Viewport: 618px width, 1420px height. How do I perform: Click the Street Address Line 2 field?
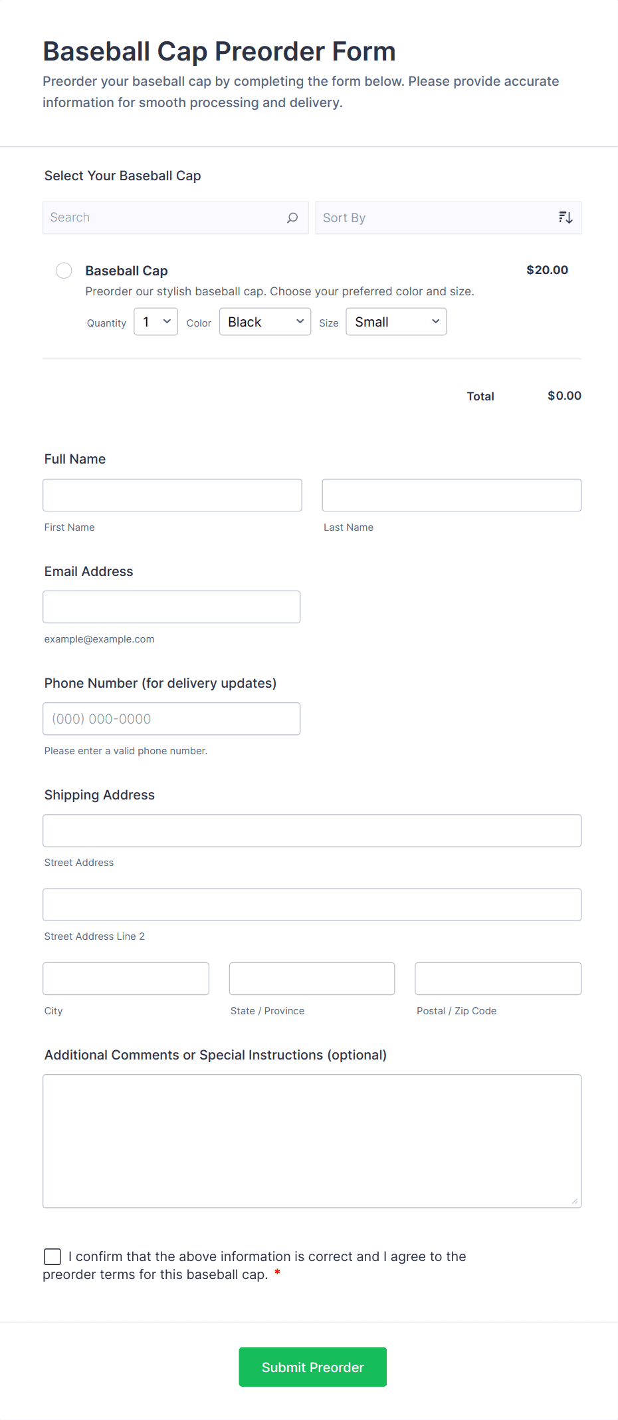(x=312, y=904)
